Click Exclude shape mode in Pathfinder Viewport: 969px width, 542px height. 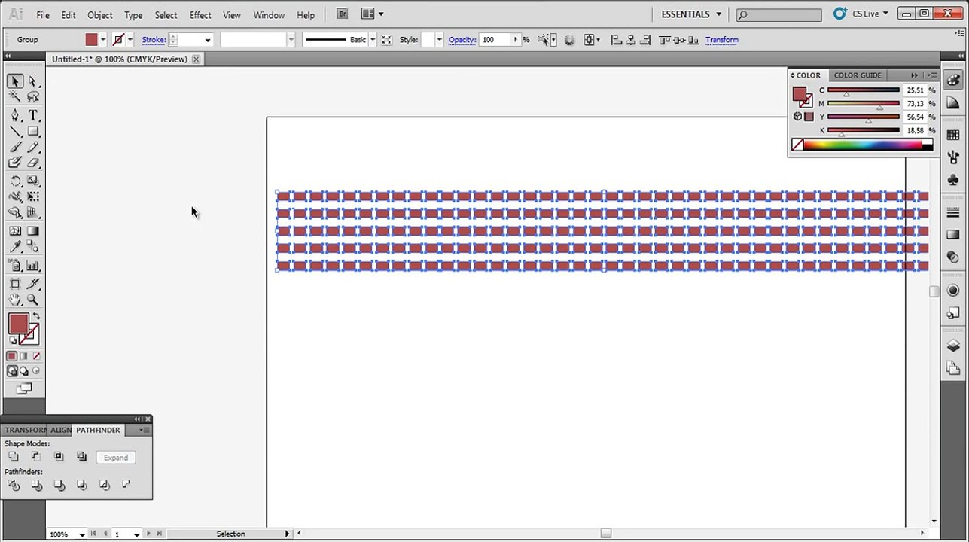coord(81,457)
